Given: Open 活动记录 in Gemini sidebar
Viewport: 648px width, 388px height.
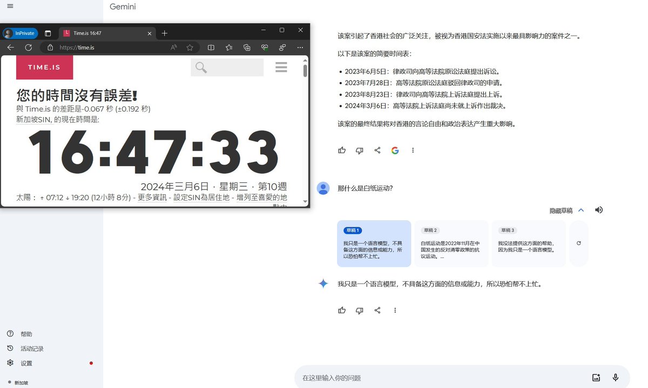Looking at the screenshot, I should tap(32, 349).
